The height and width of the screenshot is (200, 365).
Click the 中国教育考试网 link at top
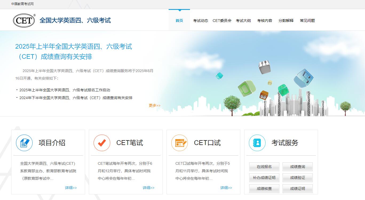22,4
